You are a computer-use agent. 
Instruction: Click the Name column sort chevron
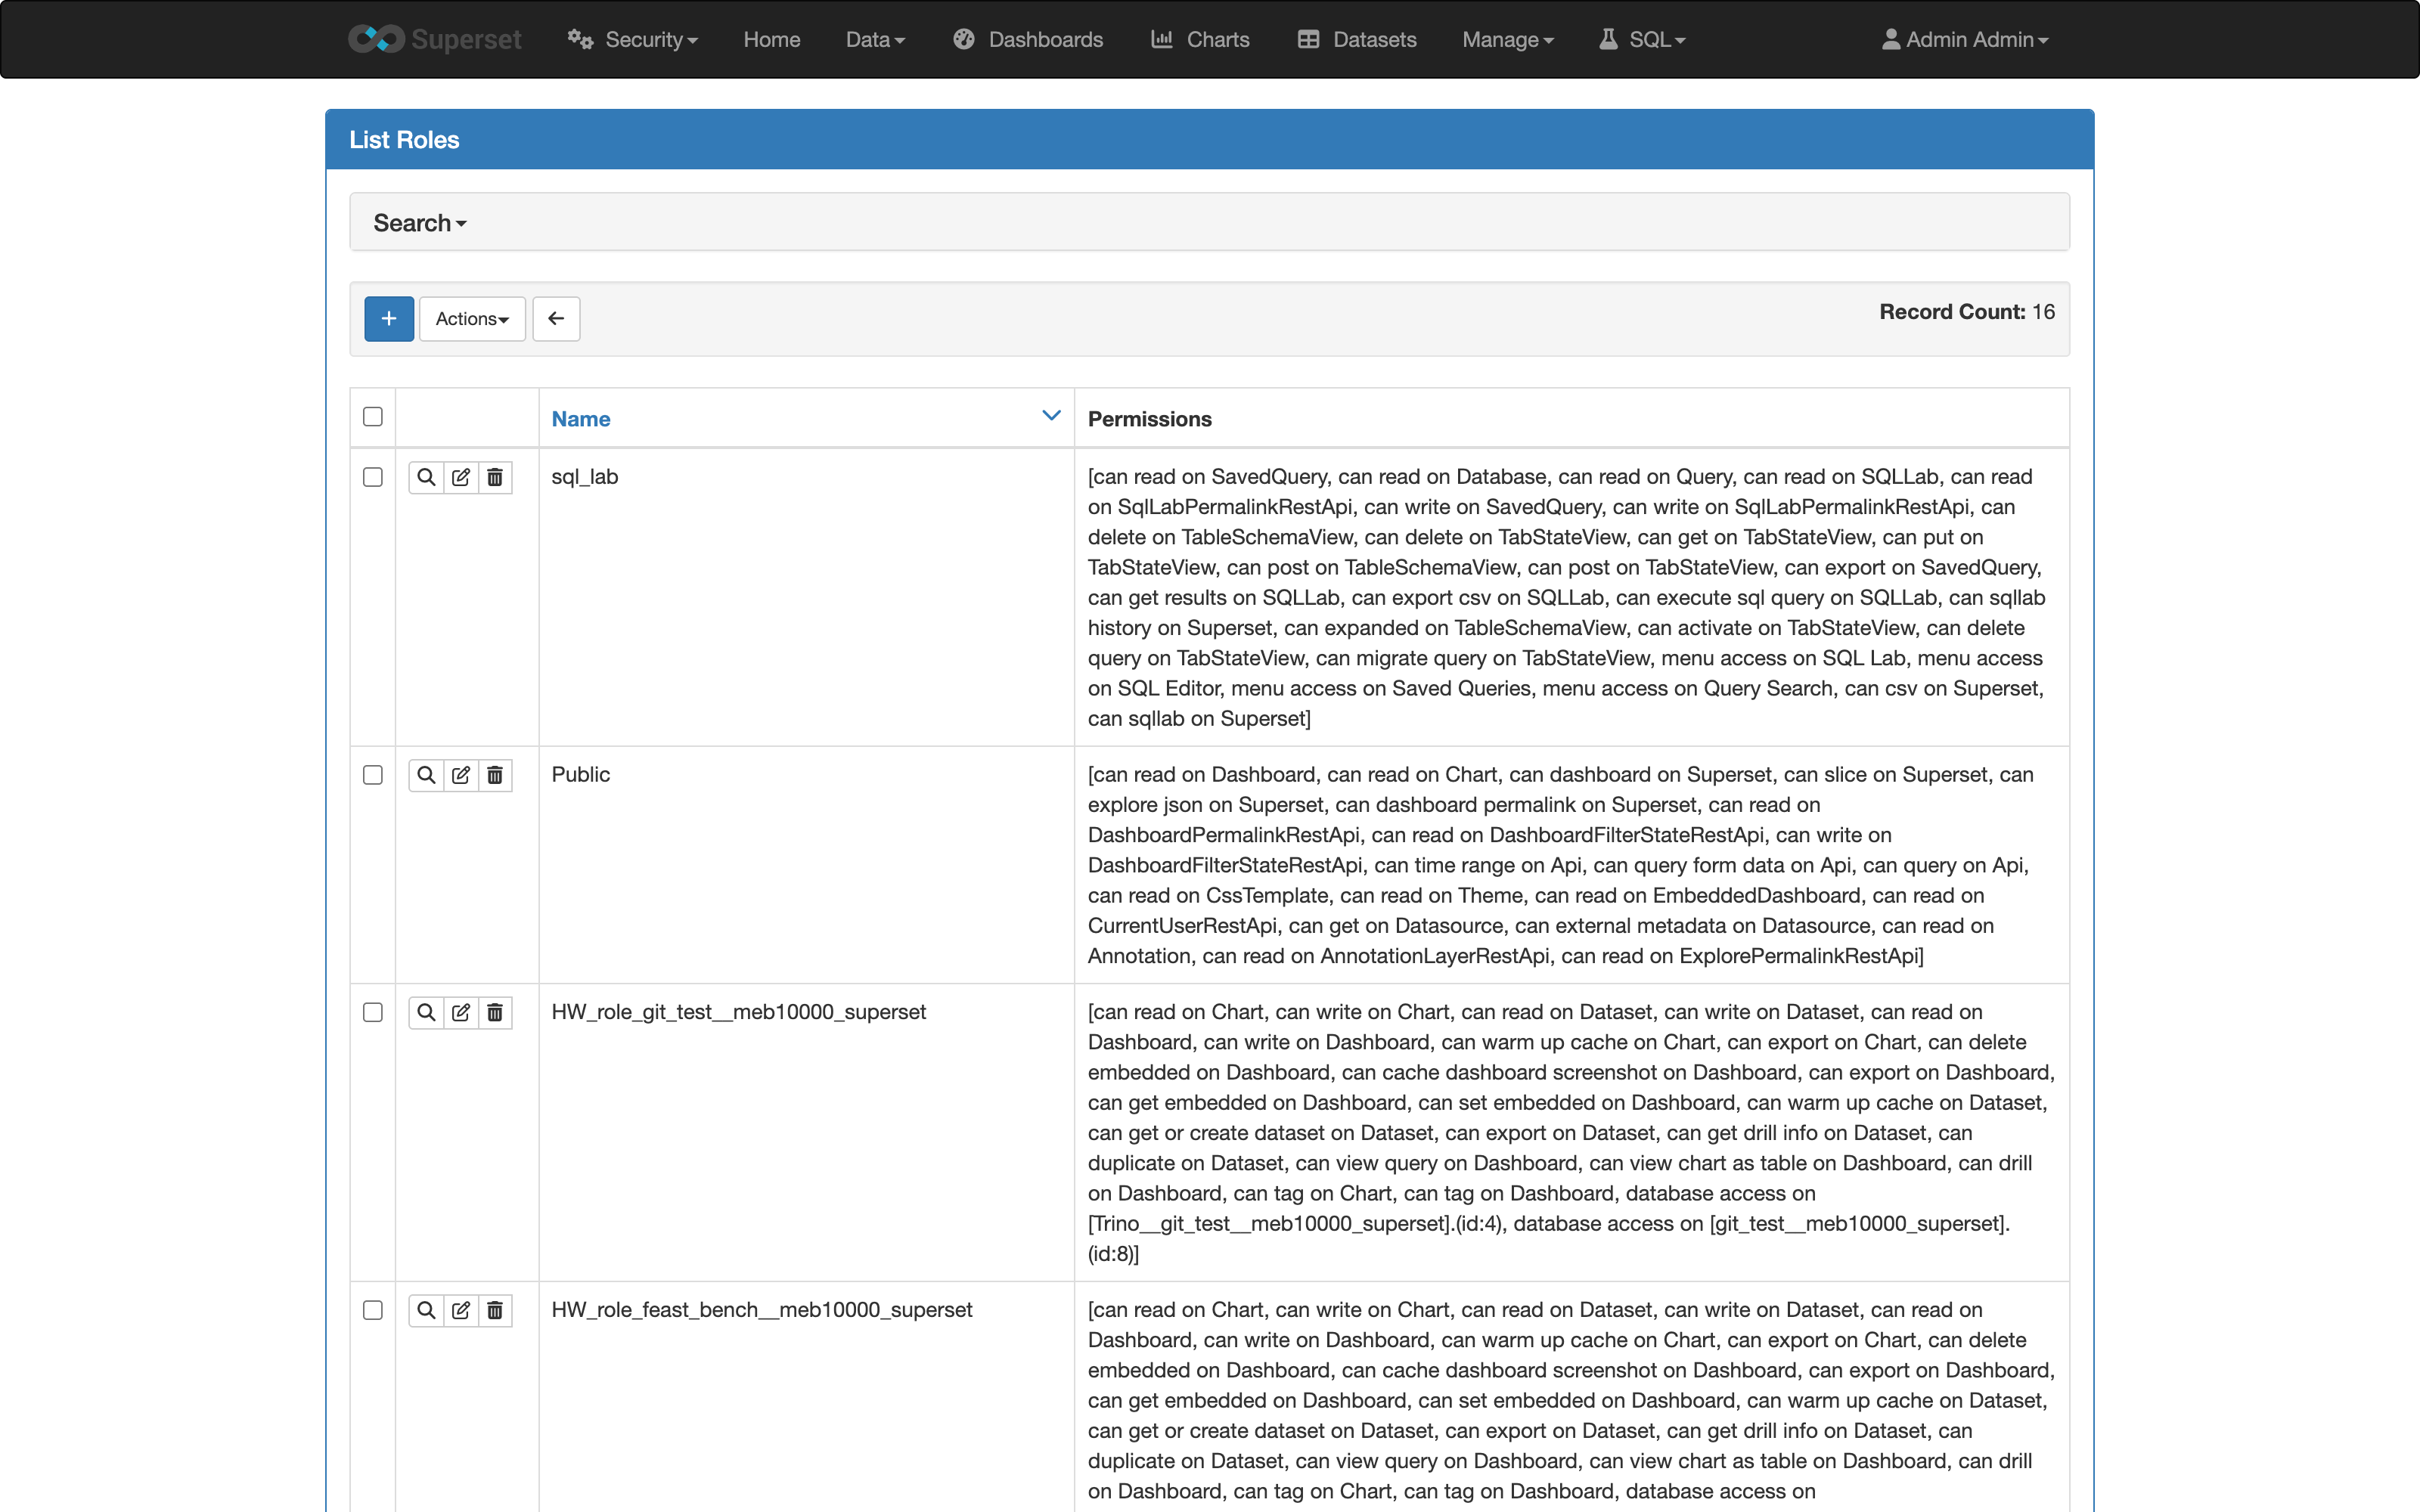(1051, 415)
